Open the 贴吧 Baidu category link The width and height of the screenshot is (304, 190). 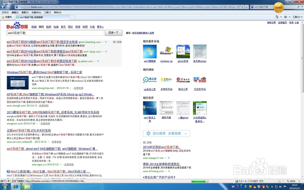click(x=49, y=27)
